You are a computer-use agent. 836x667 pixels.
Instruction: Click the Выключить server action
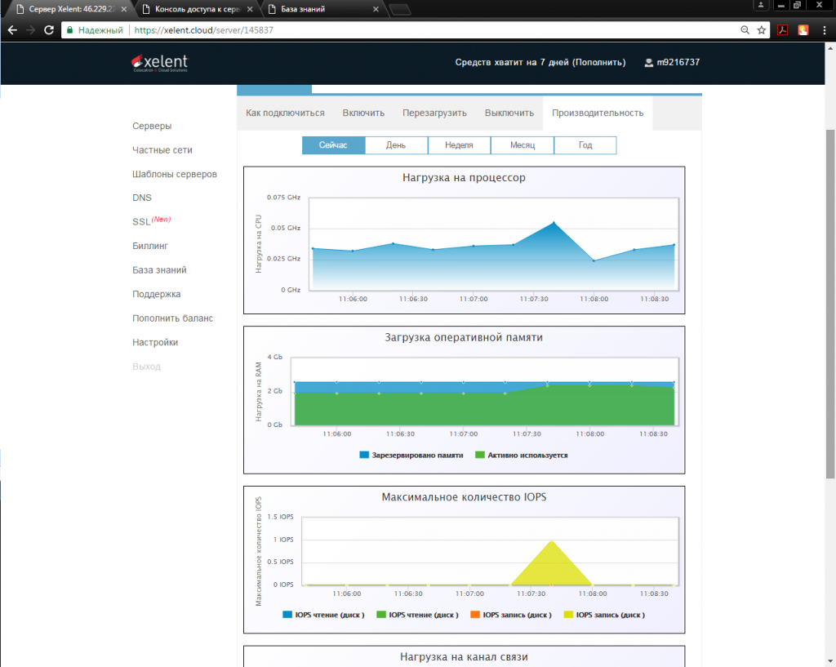(509, 113)
